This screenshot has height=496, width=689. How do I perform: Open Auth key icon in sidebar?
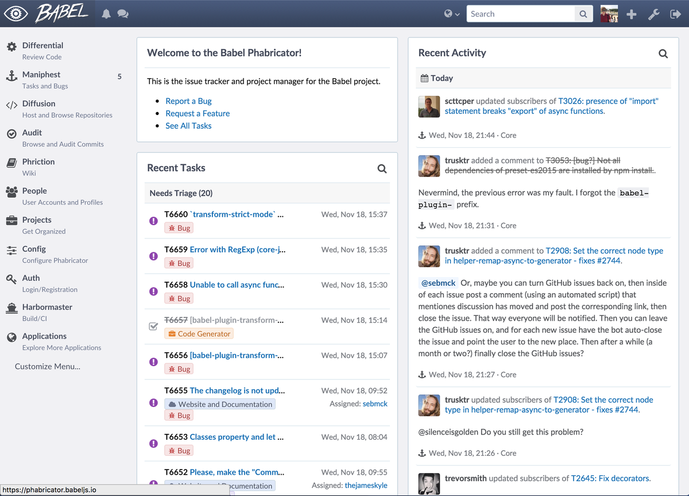coord(11,279)
